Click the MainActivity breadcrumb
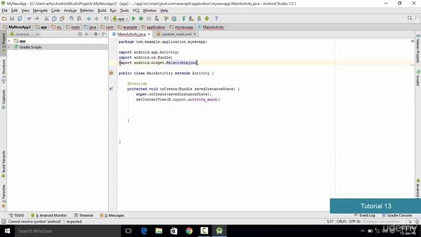The image size is (421, 237). pyautogui.click(x=211, y=27)
